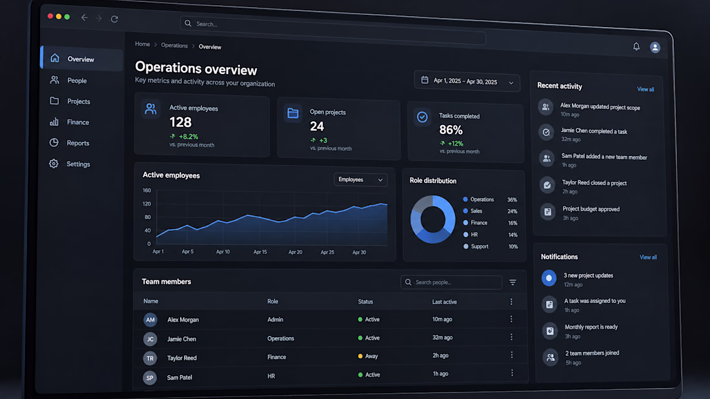The width and height of the screenshot is (710, 399).
Task: Sort by the Last active column header
Action: [x=444, y=302]
